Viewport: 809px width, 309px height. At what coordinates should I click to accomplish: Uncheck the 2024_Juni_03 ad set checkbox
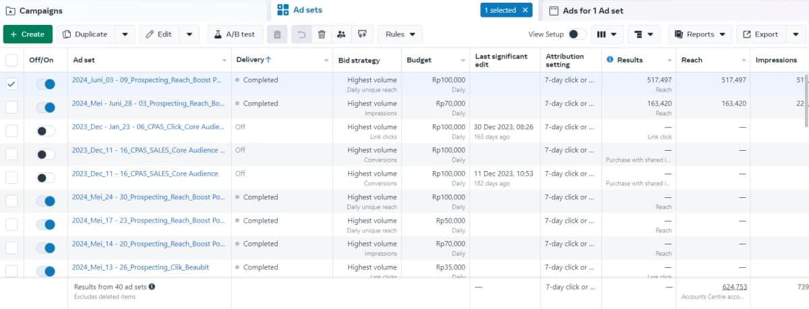11,83
